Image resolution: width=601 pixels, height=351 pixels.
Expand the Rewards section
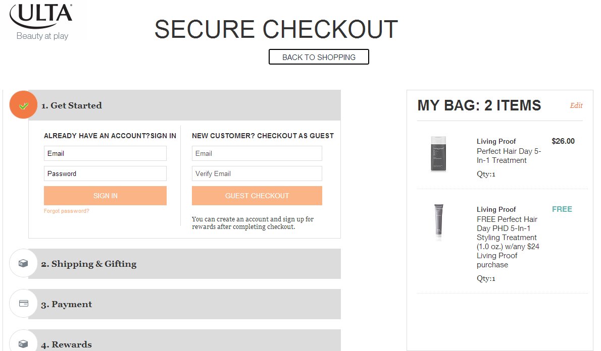[x=184, y=340]
